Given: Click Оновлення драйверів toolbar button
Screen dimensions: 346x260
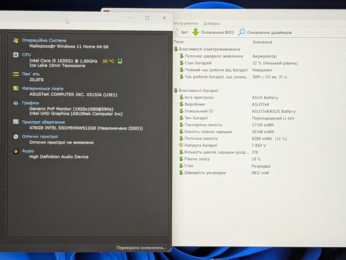Looking at the screenshot, I should [x=265, y=32].
